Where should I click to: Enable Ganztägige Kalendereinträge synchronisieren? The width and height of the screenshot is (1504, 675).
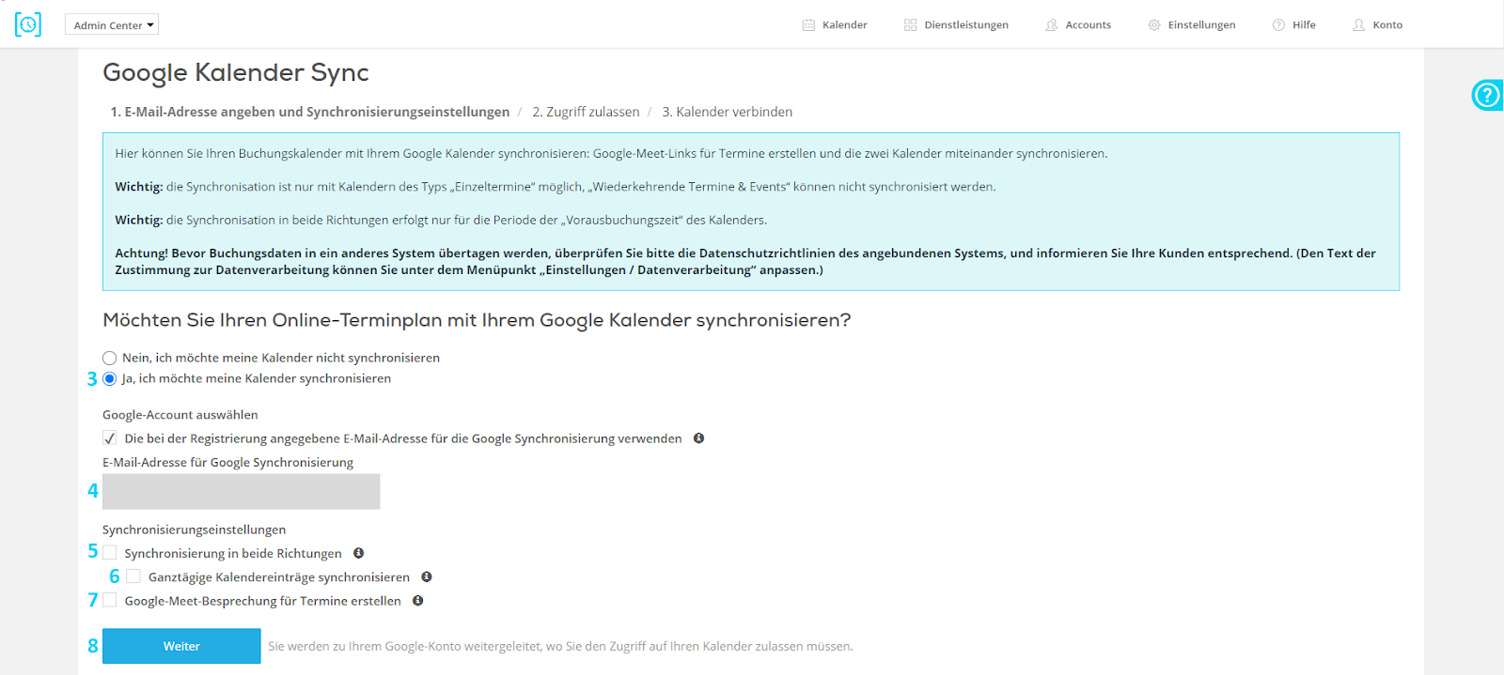(133, 576)
